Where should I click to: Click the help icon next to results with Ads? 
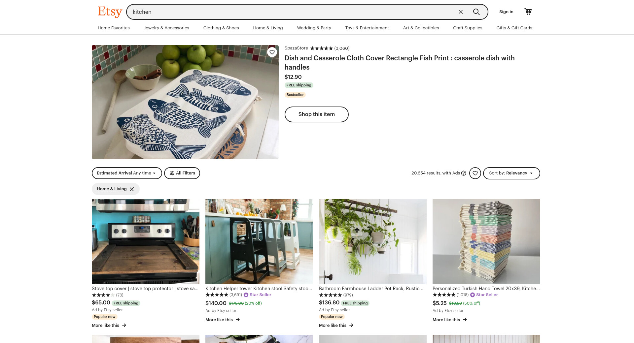(464, 173)
